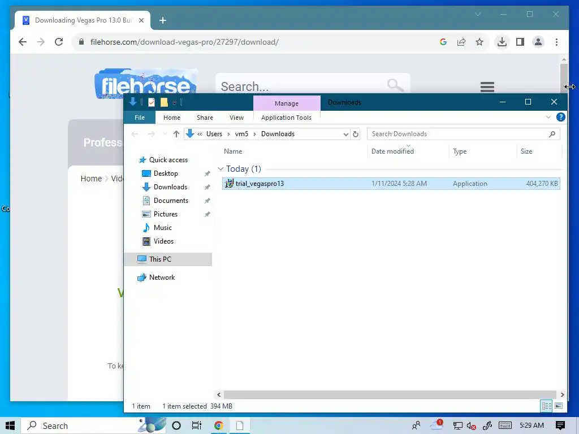Open the View ribbon tab
This screenshot has width=579, height=434.
[x=236, y=118]
